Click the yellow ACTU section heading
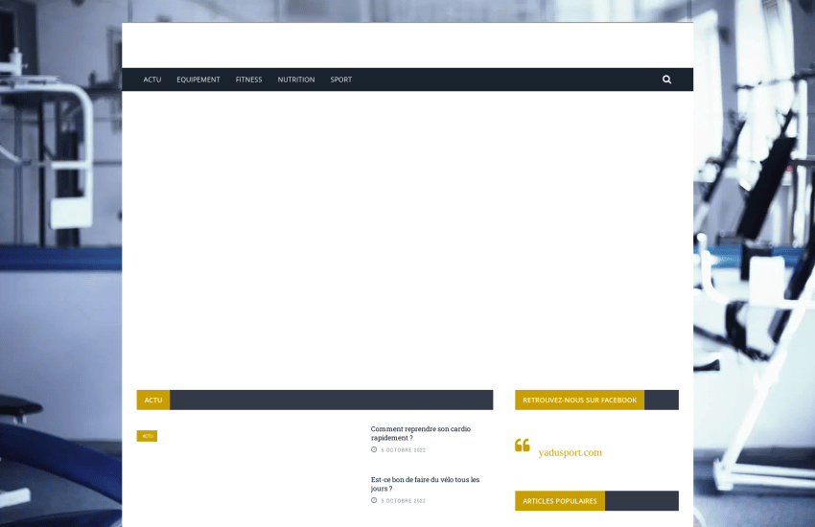The width and height of the screenshot is (815, 527). [153, 400]
